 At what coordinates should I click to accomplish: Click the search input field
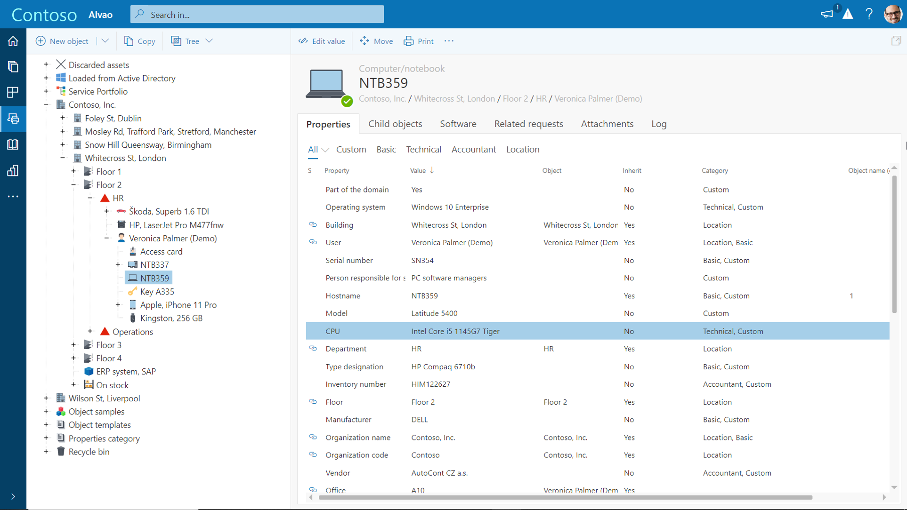pos(257,15)
